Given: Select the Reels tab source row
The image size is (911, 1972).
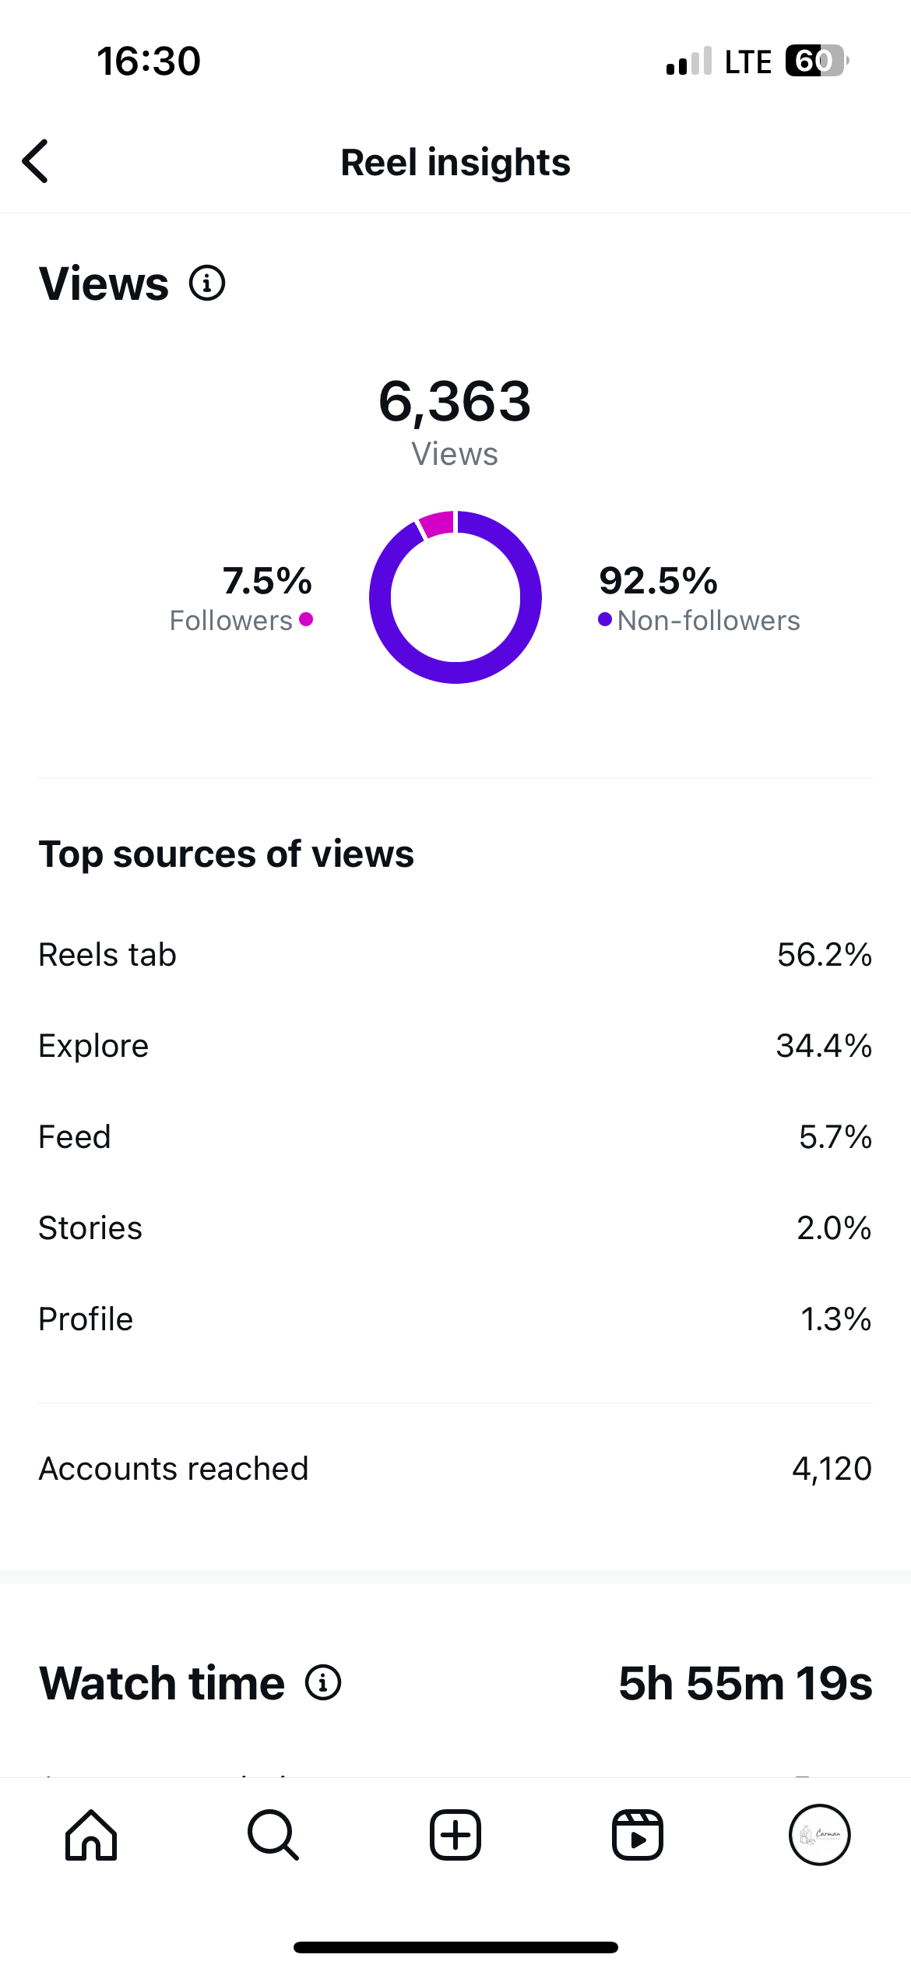Looking at the screenshot, I should 455,955.
